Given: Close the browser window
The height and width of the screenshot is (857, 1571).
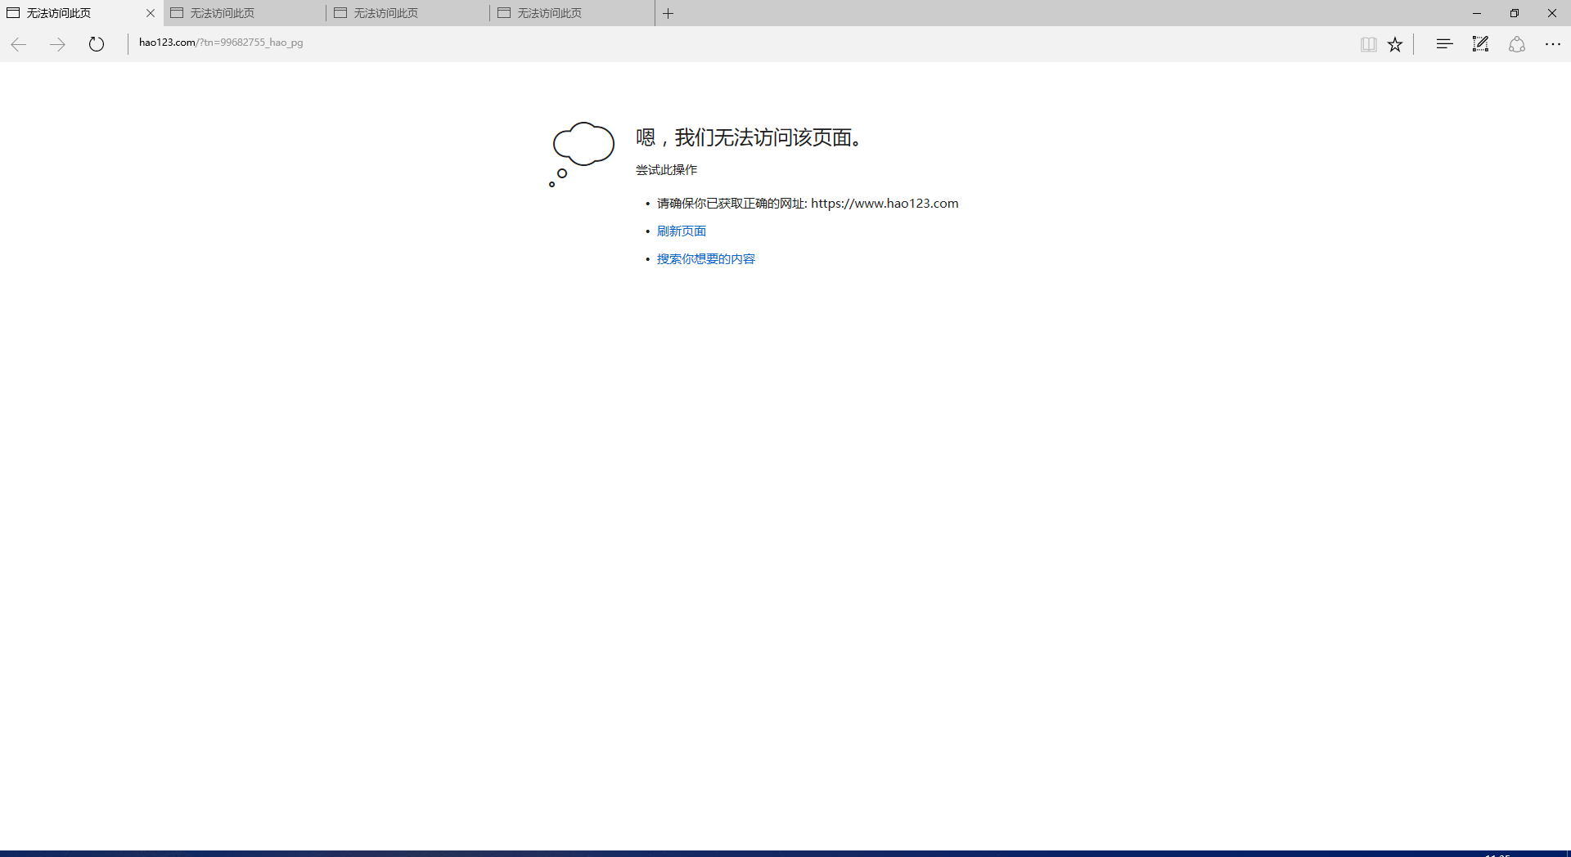Looking at the screenshot, I should tap(1552, 13).
